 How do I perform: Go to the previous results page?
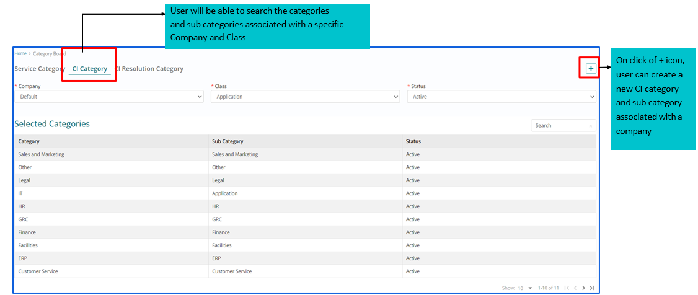tap(575, 288)
